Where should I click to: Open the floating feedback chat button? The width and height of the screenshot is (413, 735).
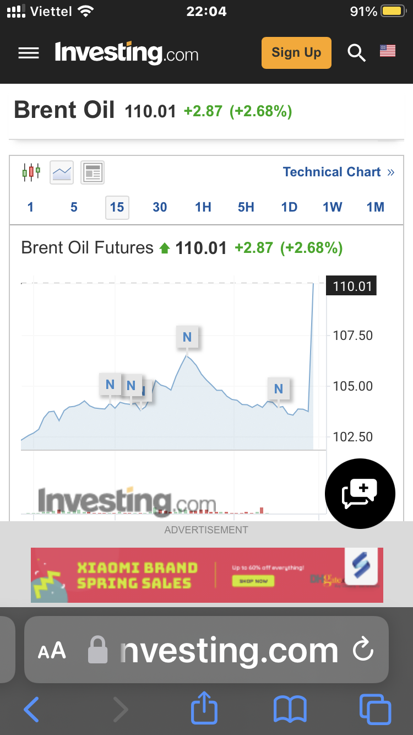[x=360, y=494]
